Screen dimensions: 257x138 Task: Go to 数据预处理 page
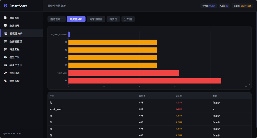(x=21, y=41)
